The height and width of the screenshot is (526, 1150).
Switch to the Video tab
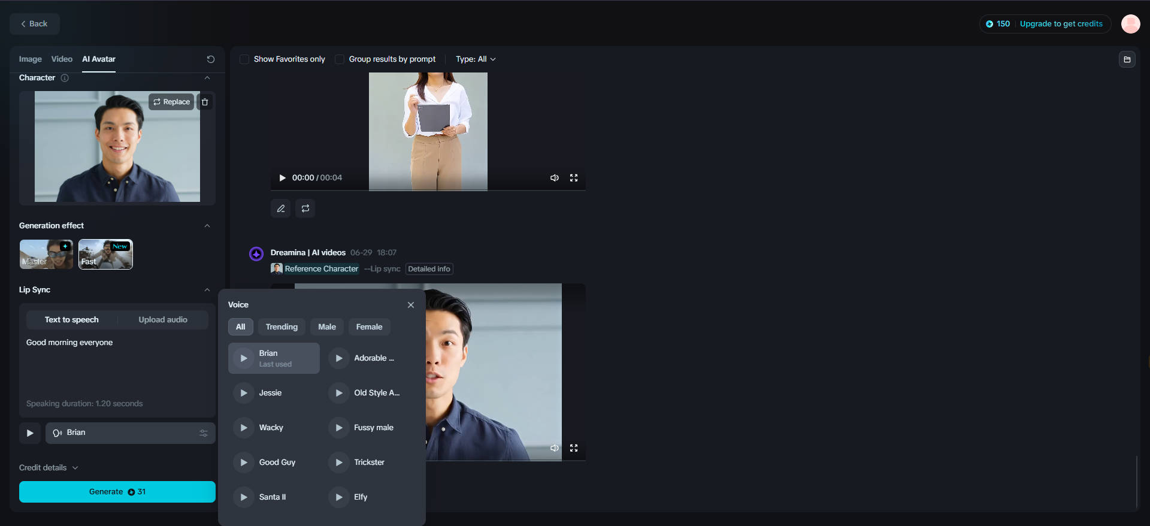(62, 59)
